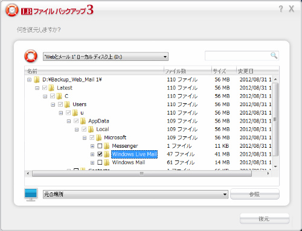Collapse the Microsoft tree node
302x231 pixels.
point(85,138)
